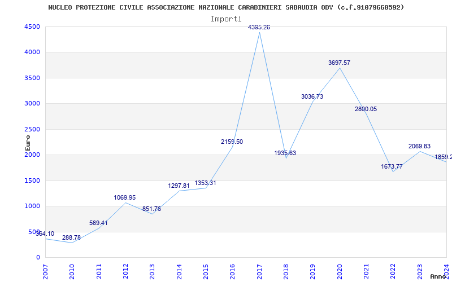Click the 851.76 data label

[151, 209]
